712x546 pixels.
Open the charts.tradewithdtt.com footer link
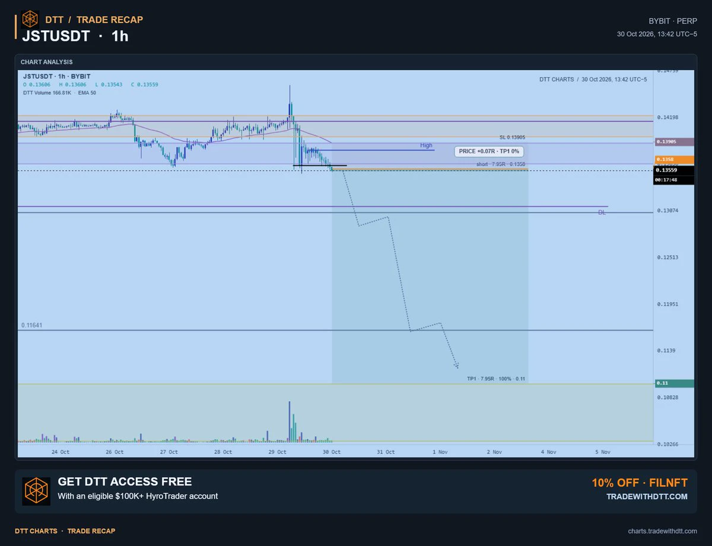pos(662,531)
